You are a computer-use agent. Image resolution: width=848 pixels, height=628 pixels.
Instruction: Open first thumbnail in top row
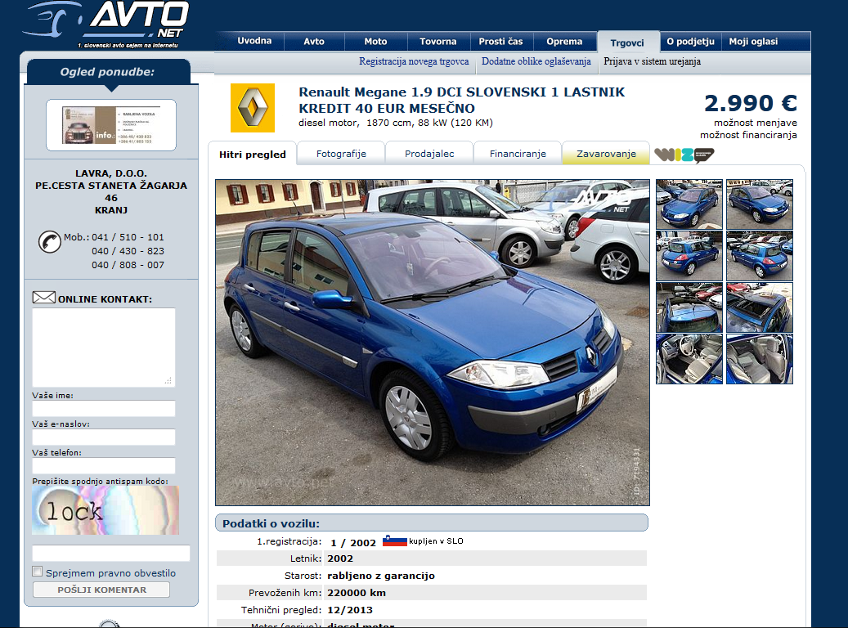pyautogui.click(x=689, y=204)
